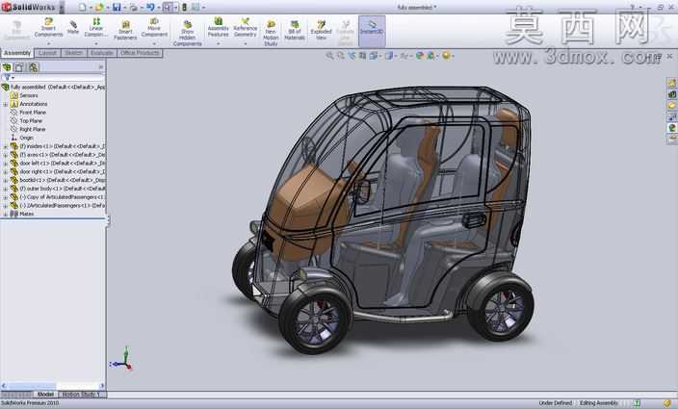Collapse the FeatureManager panel using side handle
Screen dimensions: 678x409
(x=108, y=220)
